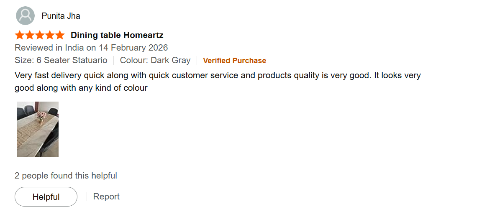Image resolution: width=487 pixels, height=217 pixels.
Task: Select the fifth orange rating star
Action: click(x=60, y=35)
